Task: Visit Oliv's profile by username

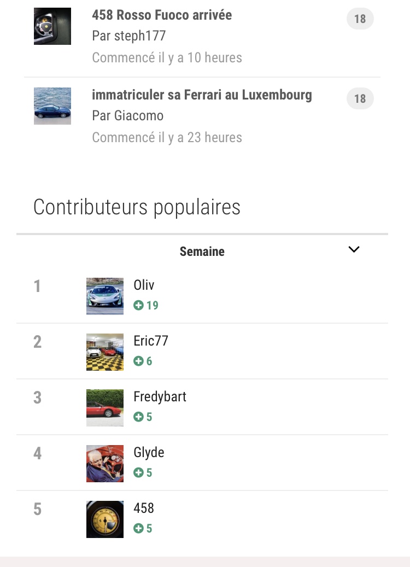Action: click(x=144, y=285)
